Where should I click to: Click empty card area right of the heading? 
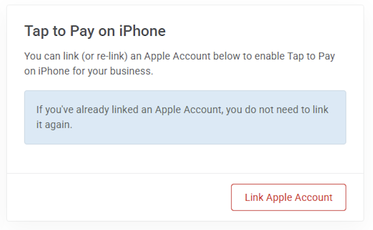pyautogui.click(x=262, y=31)
